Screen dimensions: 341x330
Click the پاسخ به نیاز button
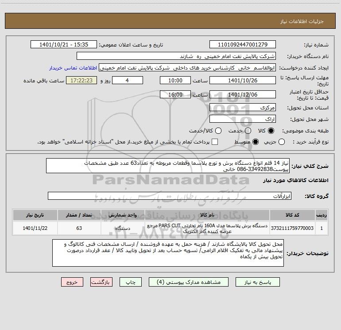[x=258, y=282]
